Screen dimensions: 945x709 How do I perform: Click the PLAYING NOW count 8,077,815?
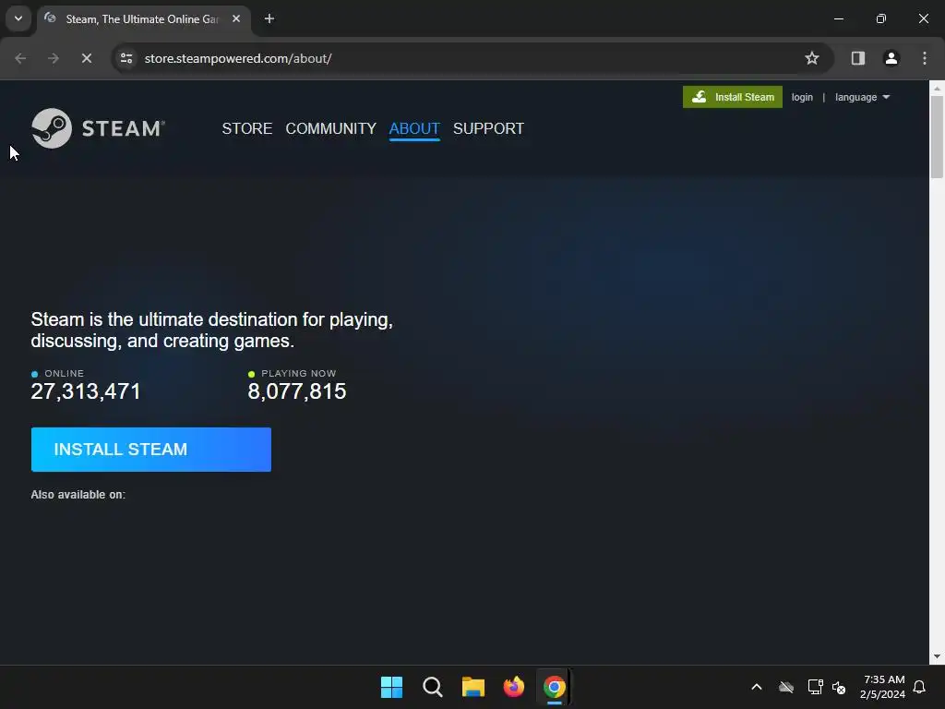[297, 391]
